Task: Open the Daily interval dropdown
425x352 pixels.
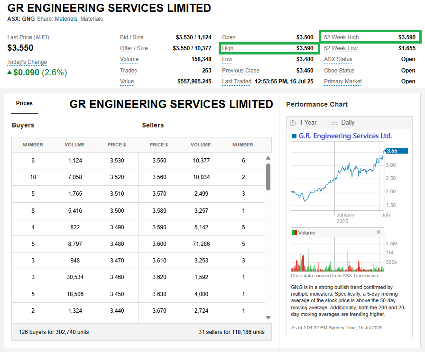Action: (348, 123)
